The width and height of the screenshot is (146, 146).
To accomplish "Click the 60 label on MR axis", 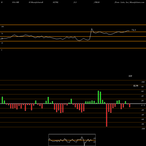I will (142, 91).
